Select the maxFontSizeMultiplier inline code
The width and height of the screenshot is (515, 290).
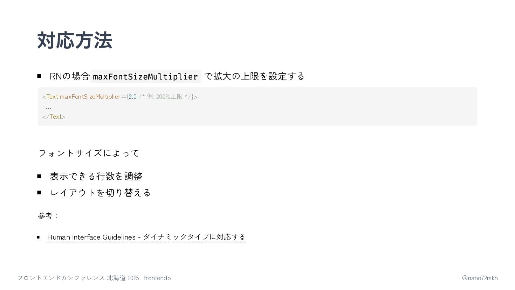pyautogui.click(x=145, y=76)
